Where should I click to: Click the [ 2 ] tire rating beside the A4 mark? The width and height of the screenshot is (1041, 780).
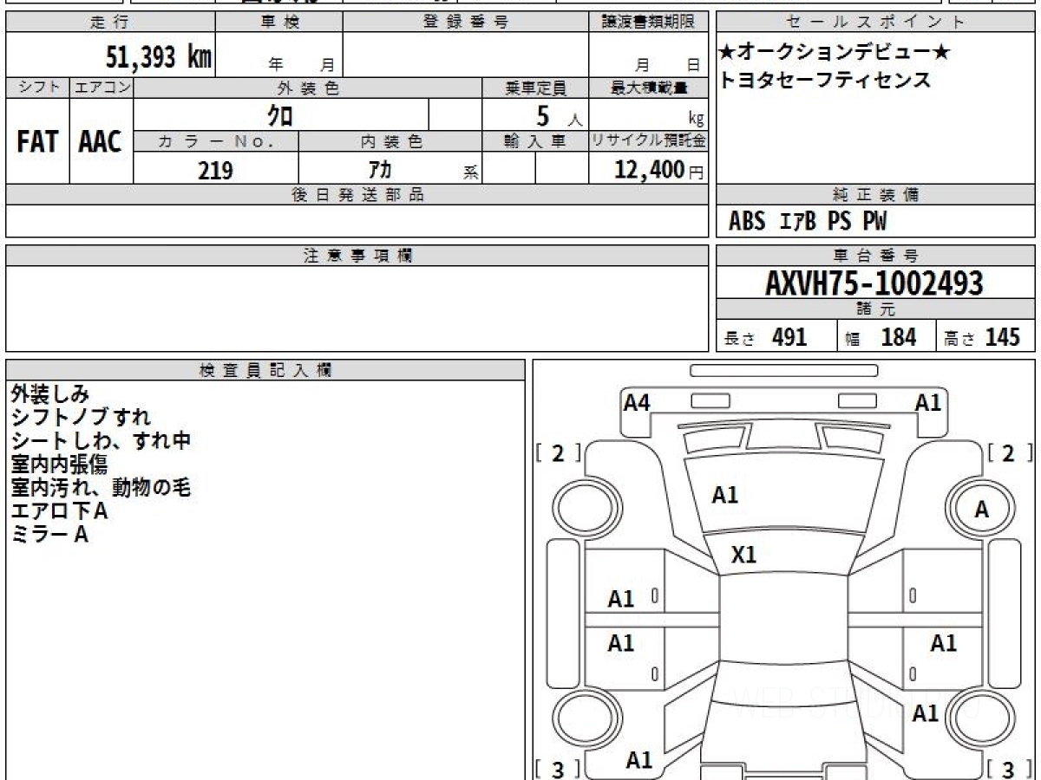click(558, 453)
